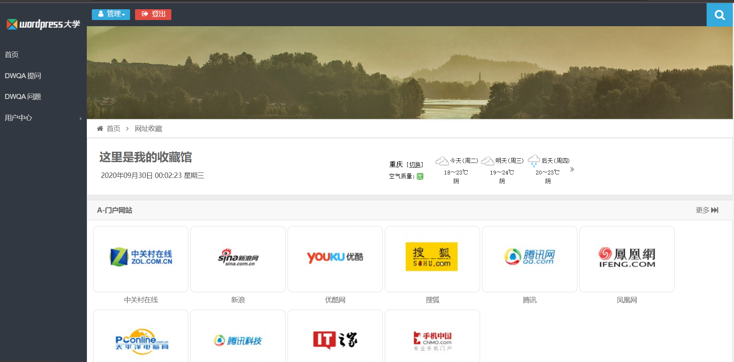This screenshot has width=734, height=362.
Task: Click the home icon in breadcrumb
Action: (x=100, y=129)
